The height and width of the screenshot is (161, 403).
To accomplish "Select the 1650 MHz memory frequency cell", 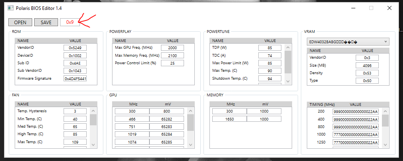I will click(x=229, y=119).
